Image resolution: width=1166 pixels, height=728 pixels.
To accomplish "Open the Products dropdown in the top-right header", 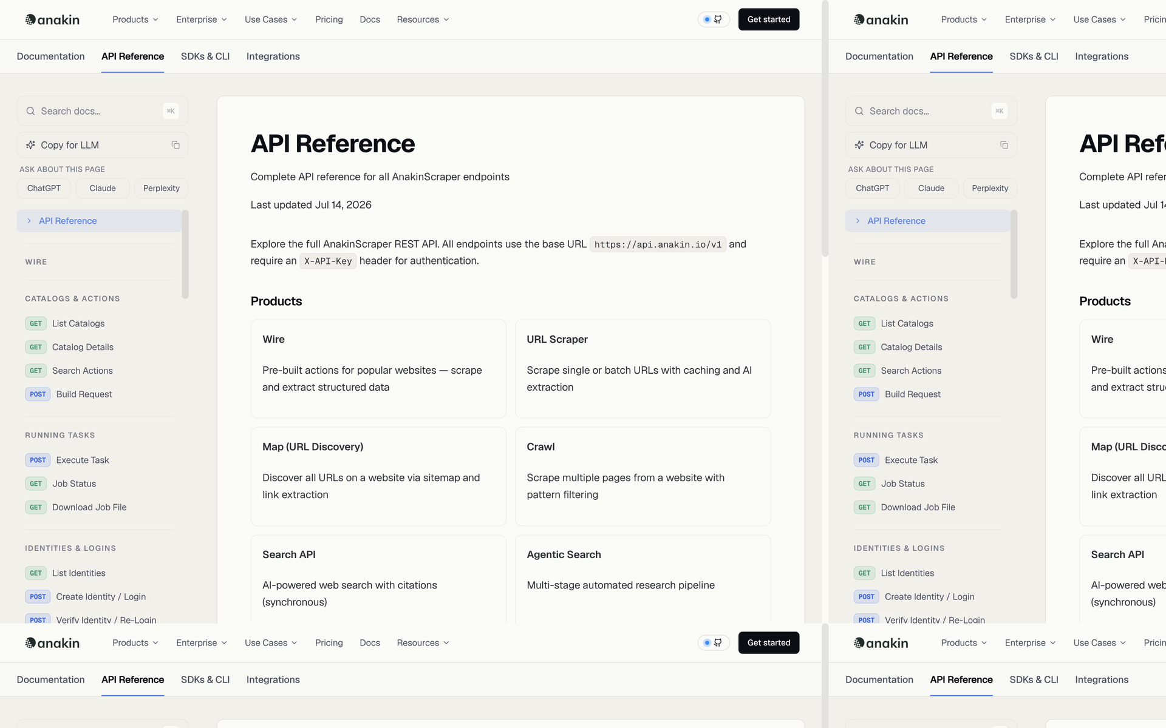I will click(x=964, y=19).
